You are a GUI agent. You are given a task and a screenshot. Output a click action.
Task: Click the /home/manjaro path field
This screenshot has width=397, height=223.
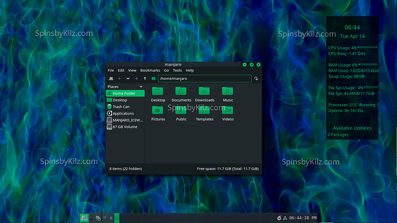tap(205, 79)
